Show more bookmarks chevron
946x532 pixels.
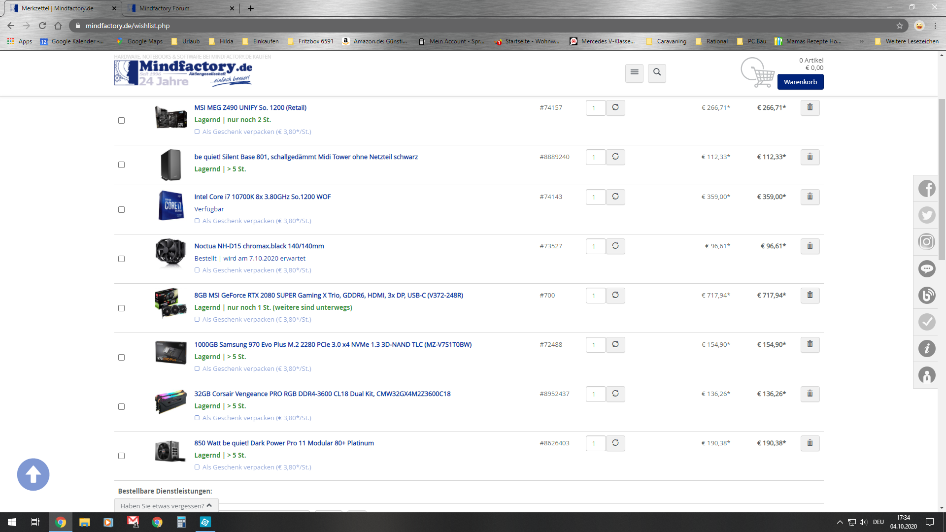(861, 41)
